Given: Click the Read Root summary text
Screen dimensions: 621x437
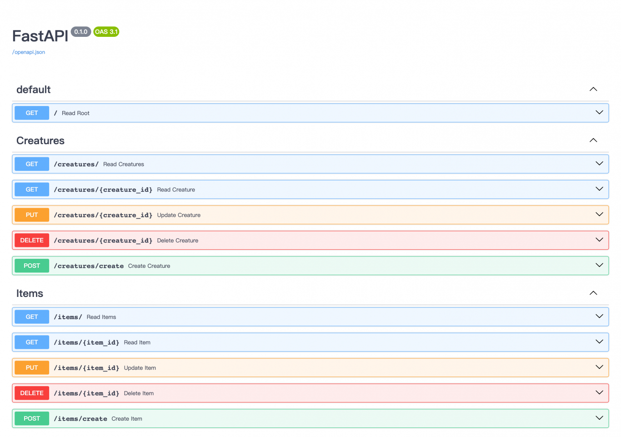Looking at the screenshot, I should coord(75,113).
